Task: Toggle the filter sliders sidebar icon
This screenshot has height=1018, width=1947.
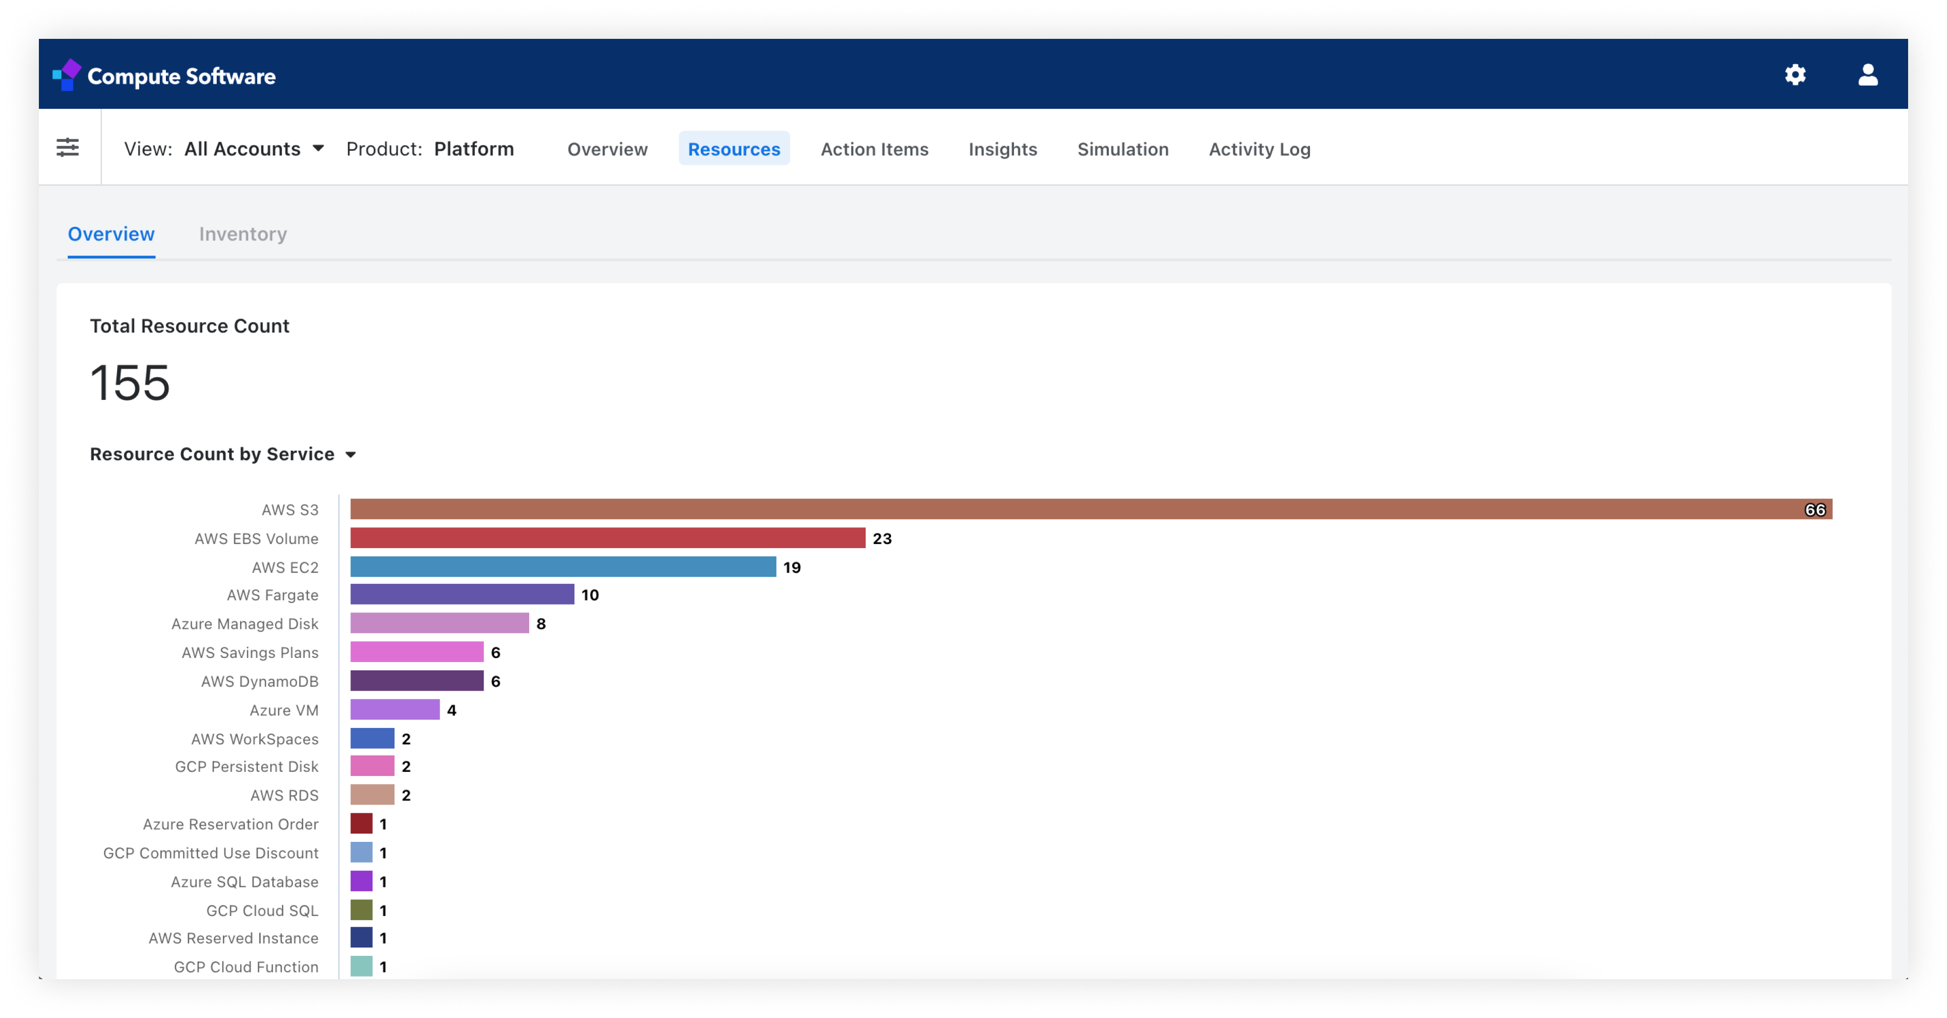Action: pos(68,147)
